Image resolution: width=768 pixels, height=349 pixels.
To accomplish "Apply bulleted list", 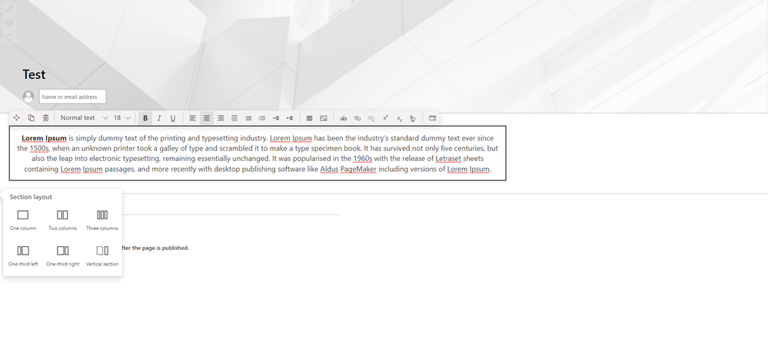I will pyautogui.click(x=248, y=118).
